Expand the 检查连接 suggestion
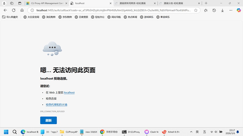The height and width of the screenshot is (136, 243). coord(51,98)
